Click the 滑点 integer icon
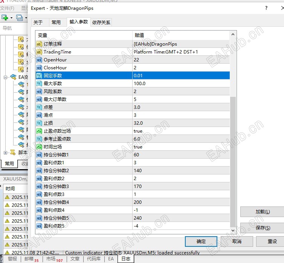The height and width of the screenshot is (263, 284). click(x=39, y=115)
